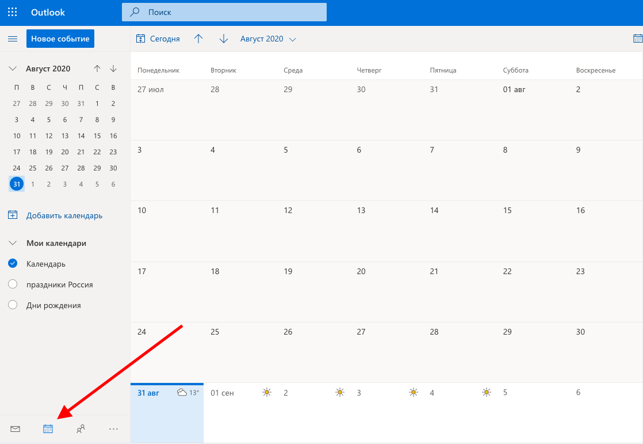Click the Понедельник column header
The image size is (643, 444).
[158, 70]
